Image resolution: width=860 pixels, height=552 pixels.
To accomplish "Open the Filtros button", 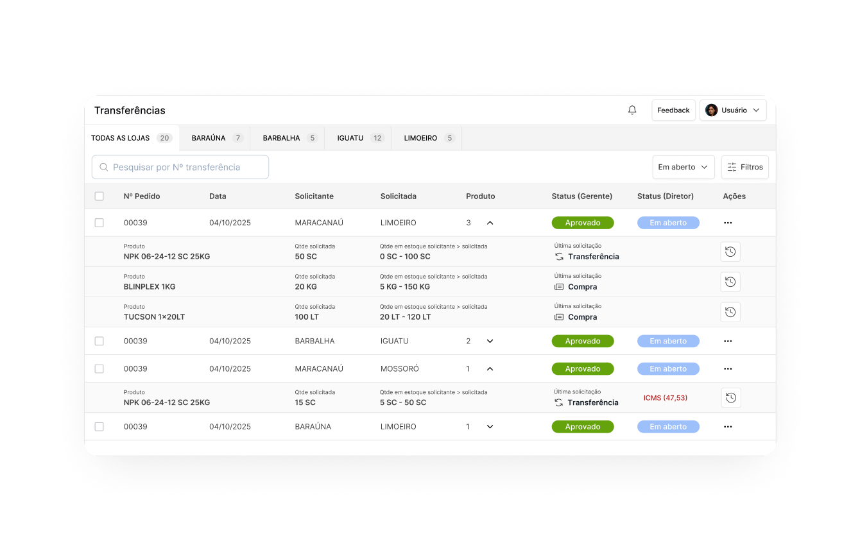I will pyautogui.click(x=744, y=167).
